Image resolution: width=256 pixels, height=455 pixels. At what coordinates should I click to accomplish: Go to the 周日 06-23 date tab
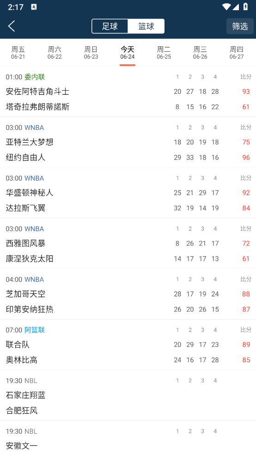[x=91, y=53]
